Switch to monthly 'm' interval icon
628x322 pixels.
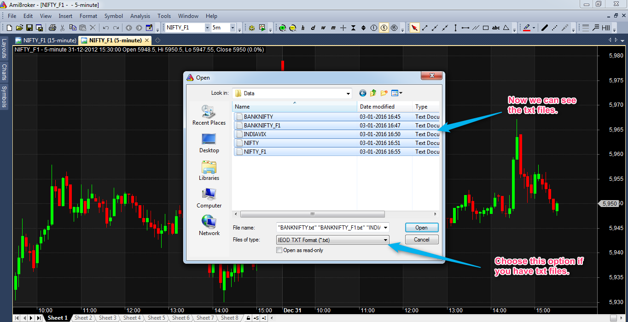pyautogui.click(x=333, y=28)
